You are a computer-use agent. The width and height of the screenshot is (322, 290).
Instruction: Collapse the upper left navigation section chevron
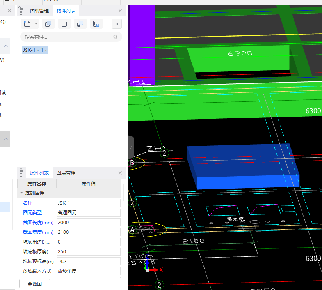(x=6, y=46)
